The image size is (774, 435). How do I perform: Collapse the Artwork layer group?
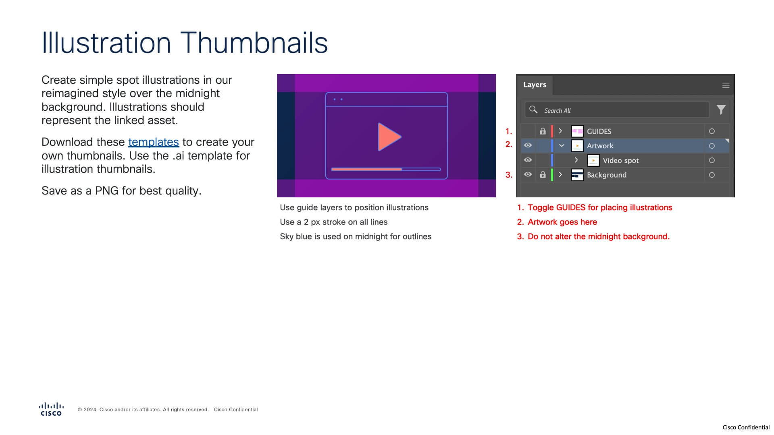coord(562,145)
